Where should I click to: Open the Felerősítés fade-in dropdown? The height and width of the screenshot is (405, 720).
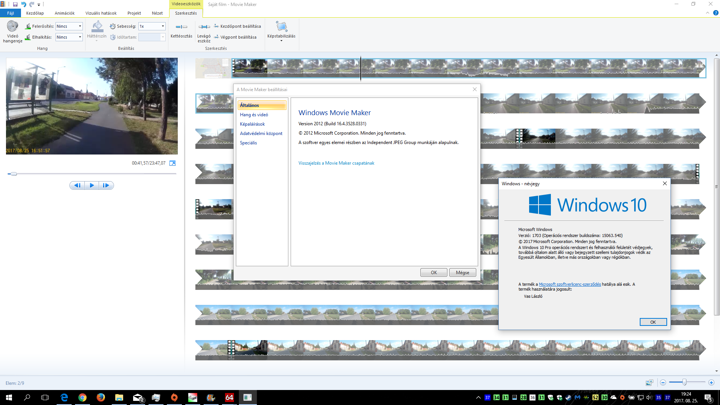tap(69, 26)
